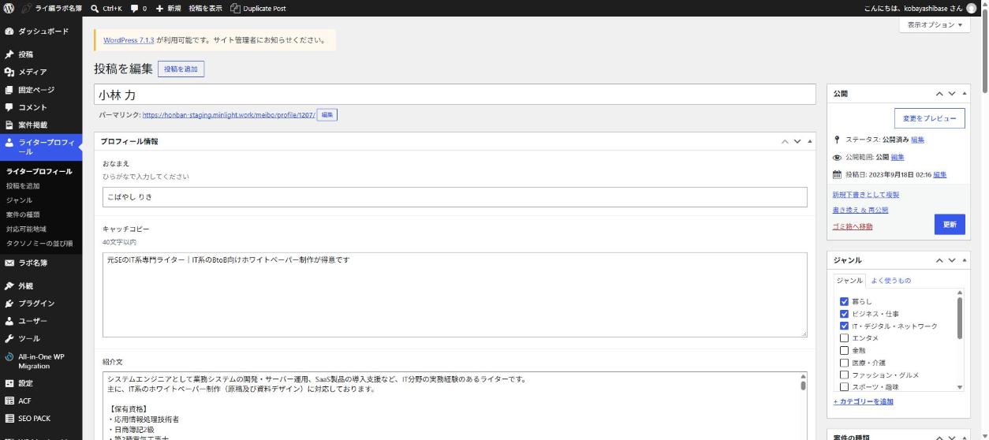Click 投稿を追加 button beside page title
Screen dimensions: 989x440
point(181,69)
